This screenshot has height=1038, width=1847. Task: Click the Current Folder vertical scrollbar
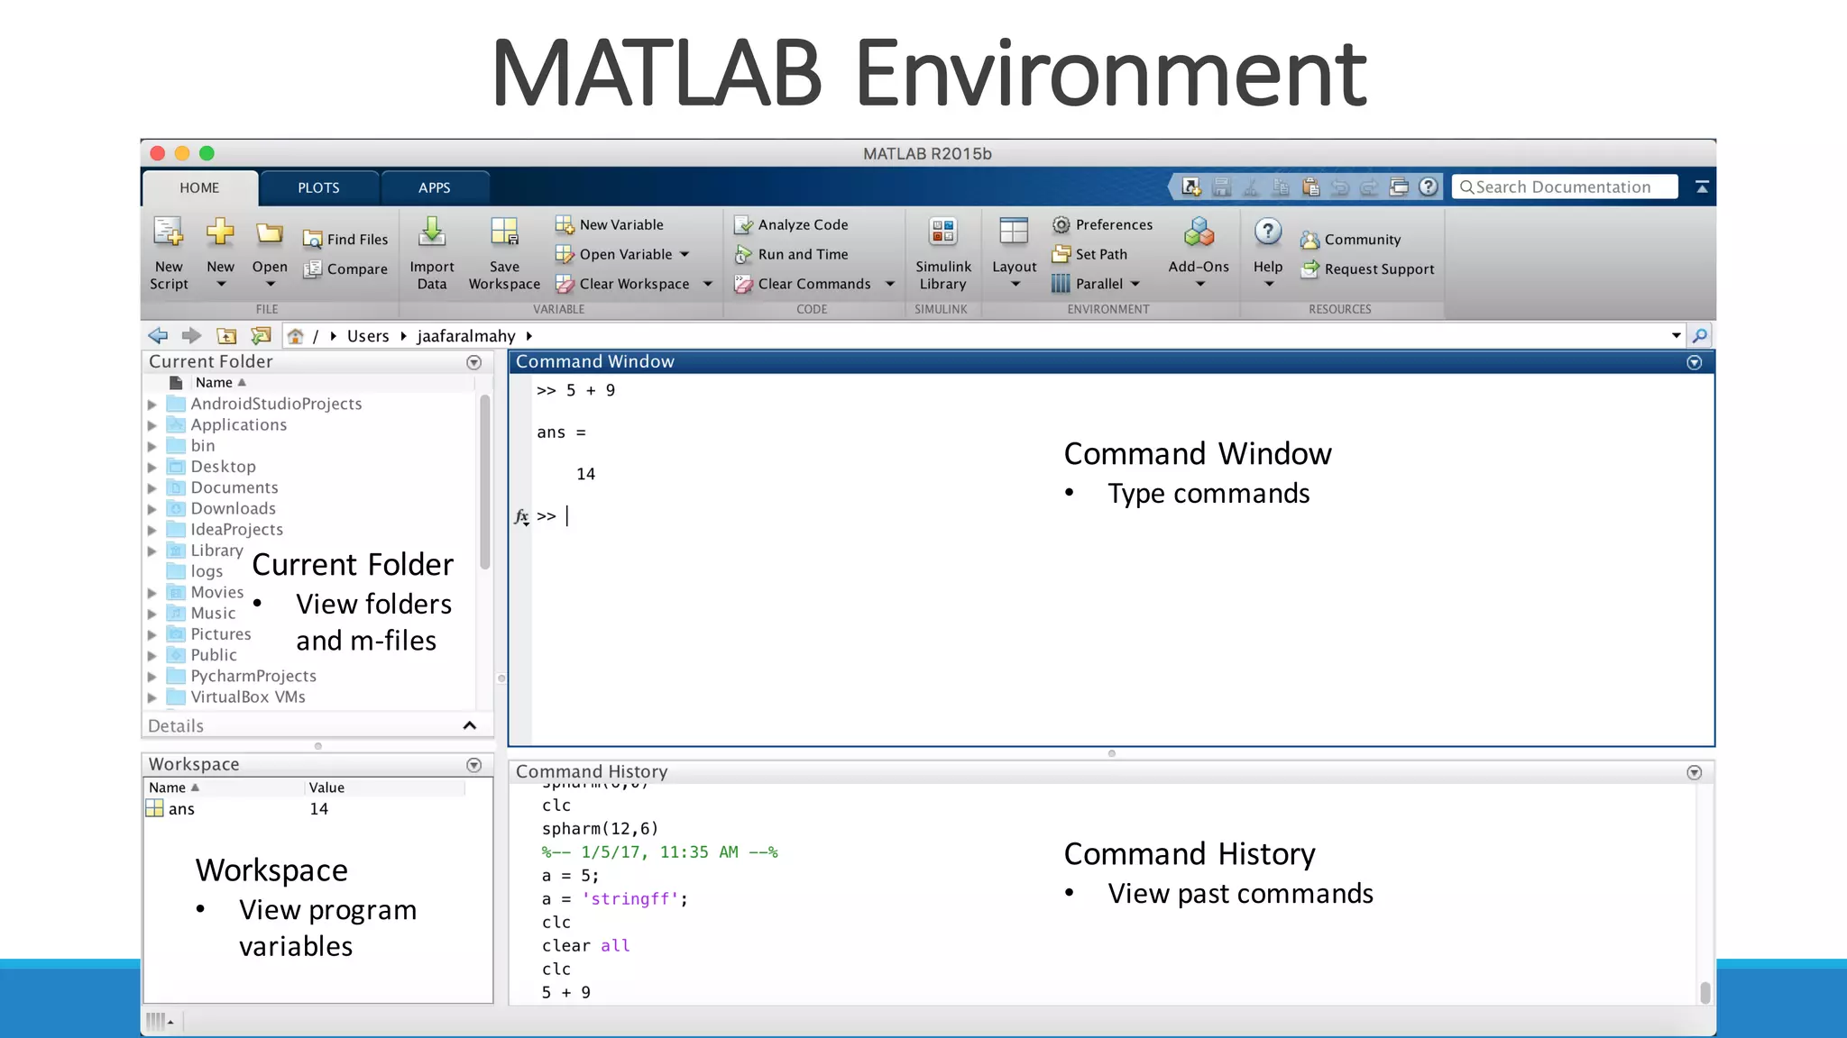coord(485,483)
